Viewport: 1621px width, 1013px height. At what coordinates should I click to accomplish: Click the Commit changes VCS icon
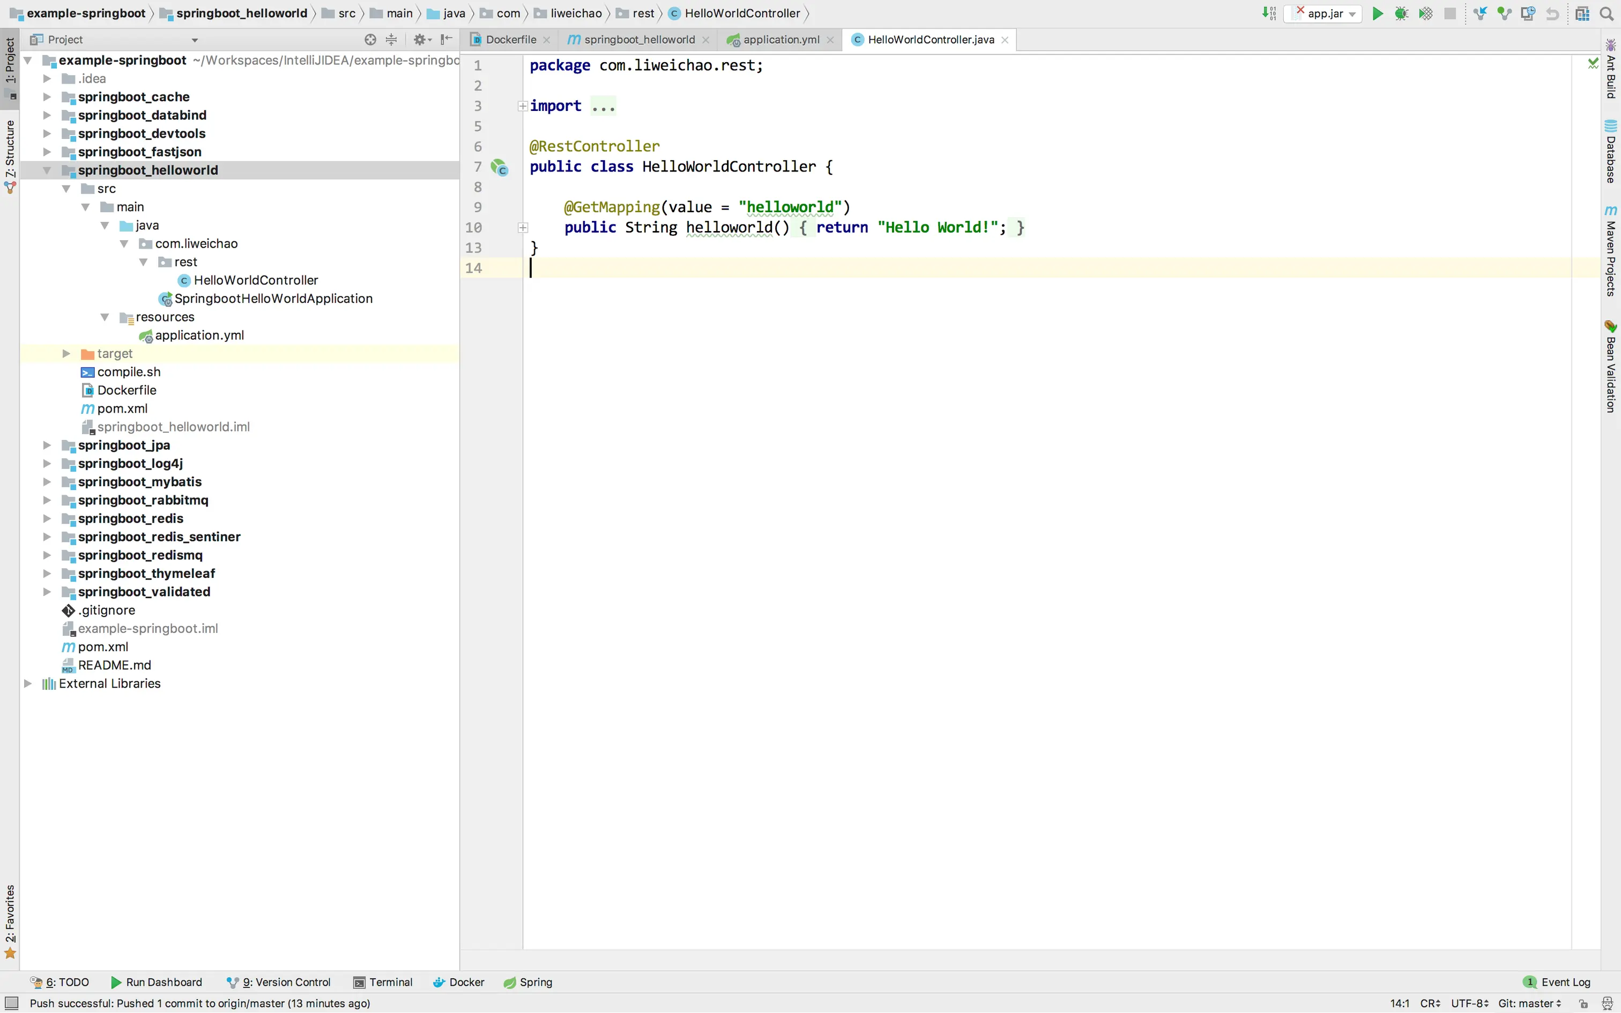pos(1505,13)
